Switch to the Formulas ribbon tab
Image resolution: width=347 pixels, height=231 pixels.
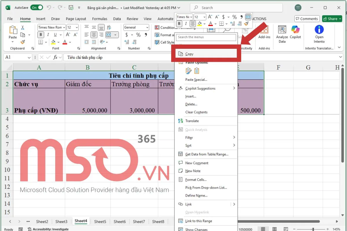(99, 18)
